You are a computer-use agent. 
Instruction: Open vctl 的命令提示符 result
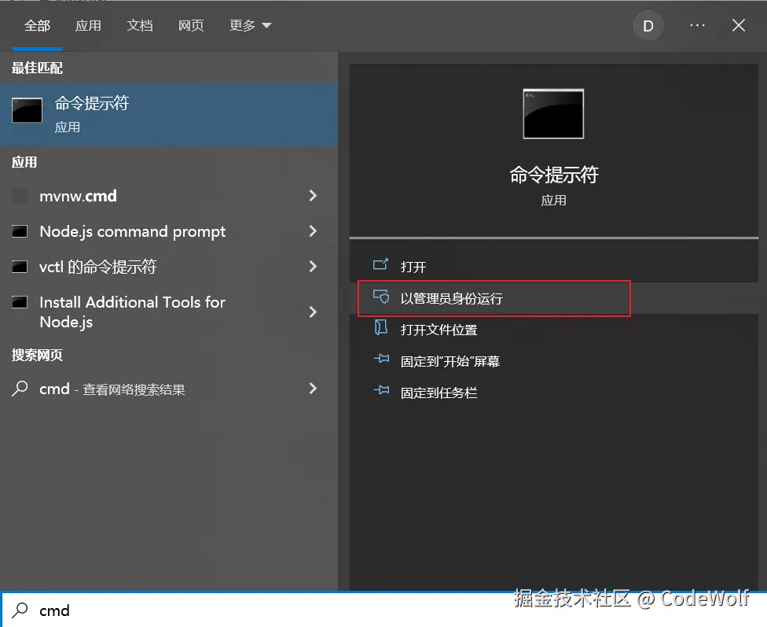(169, 267)
